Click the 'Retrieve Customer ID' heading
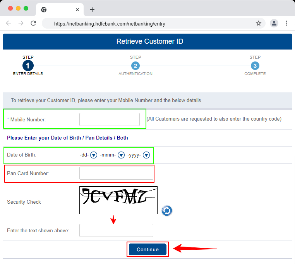Image resolution: width=295 pixels, height=264 pixels. coord(150,41)
